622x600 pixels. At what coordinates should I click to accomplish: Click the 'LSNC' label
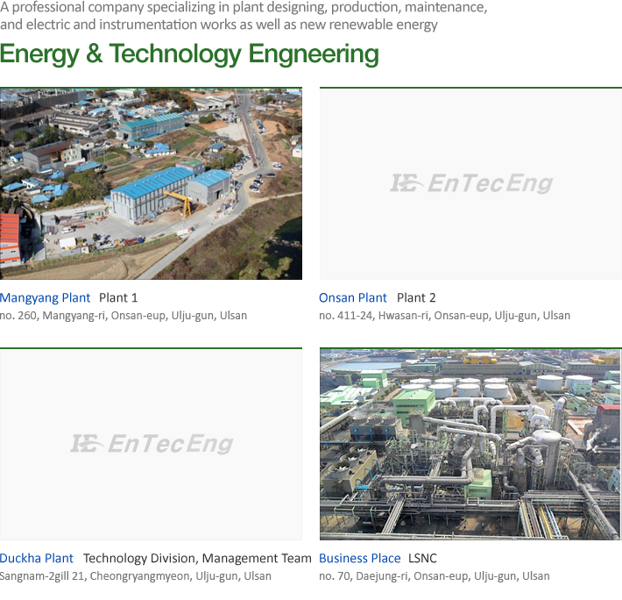pyautogui.click(x=422, y=559)
